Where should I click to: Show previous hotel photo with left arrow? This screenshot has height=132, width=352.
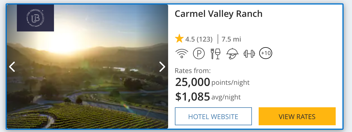12,67
